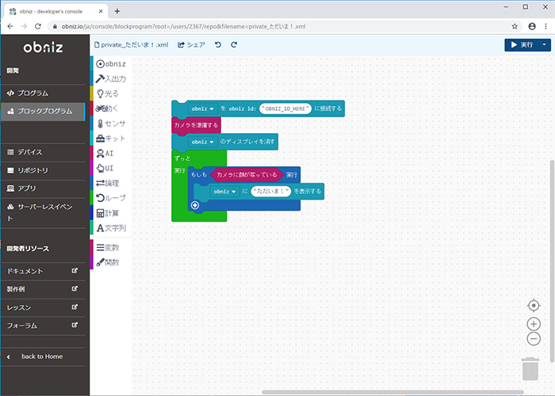Click the redo arrow icon in toolbar
This screenshot has height=396, width=555.
tap(234, 45)
